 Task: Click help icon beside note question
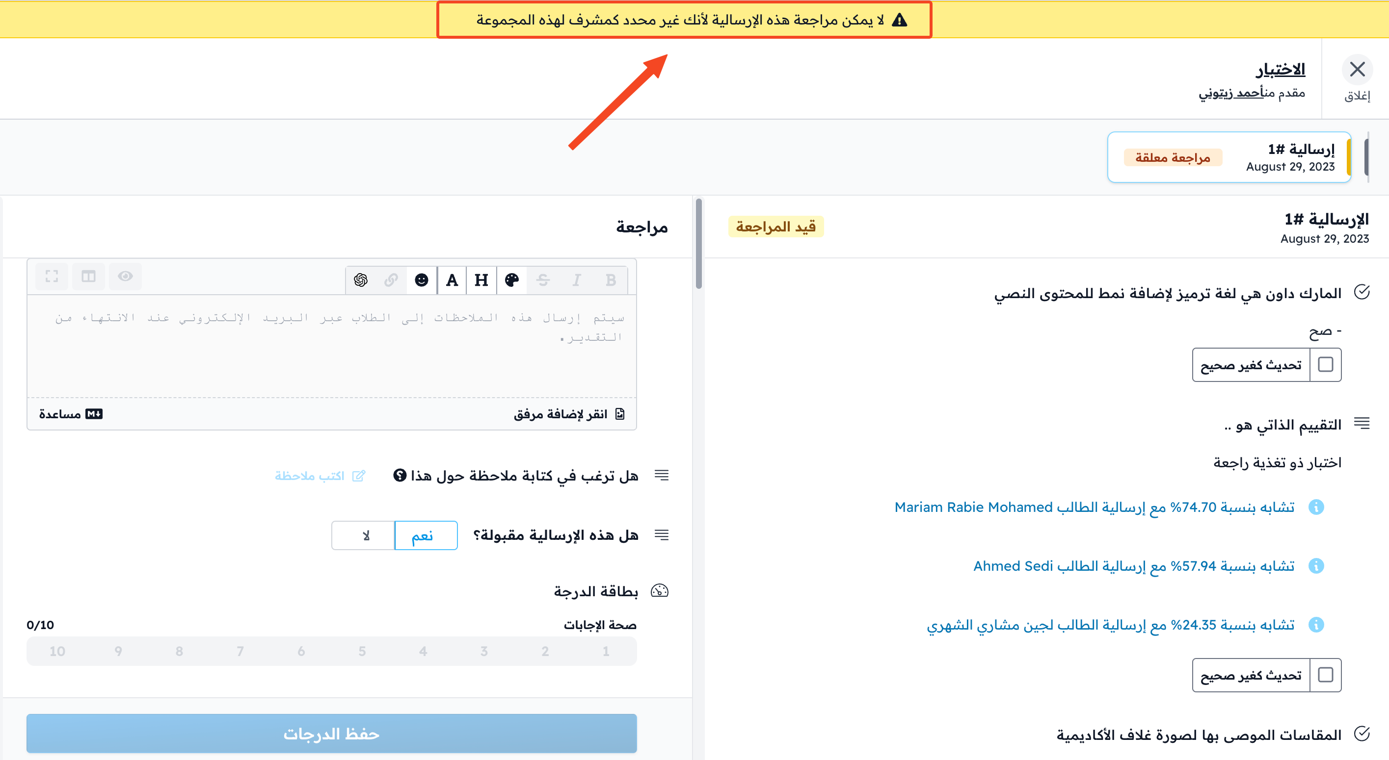[x=400, y=475]
